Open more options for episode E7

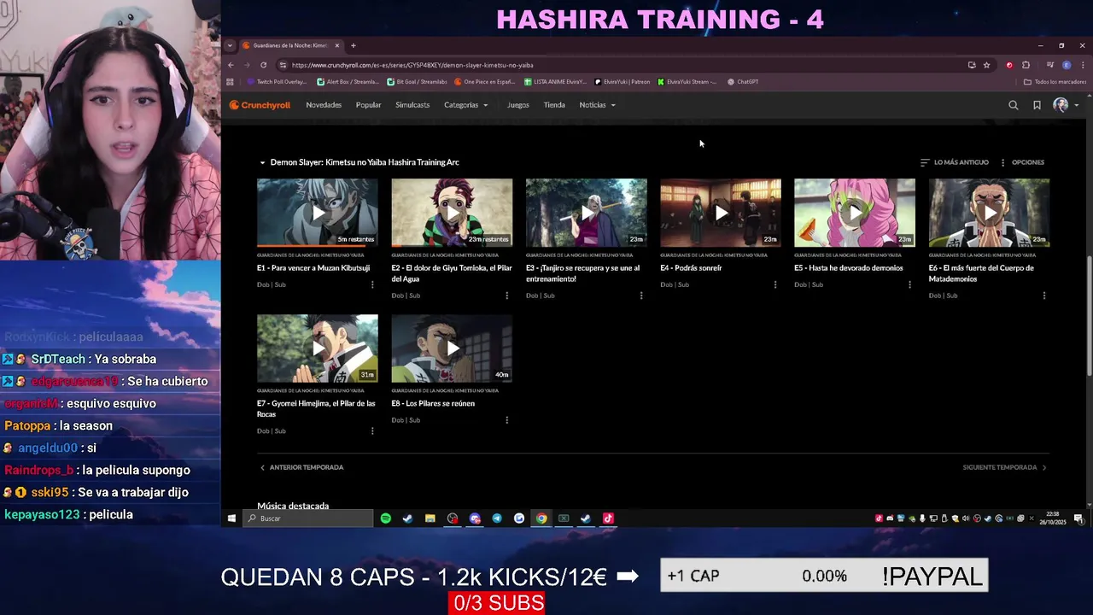[372, 431]
